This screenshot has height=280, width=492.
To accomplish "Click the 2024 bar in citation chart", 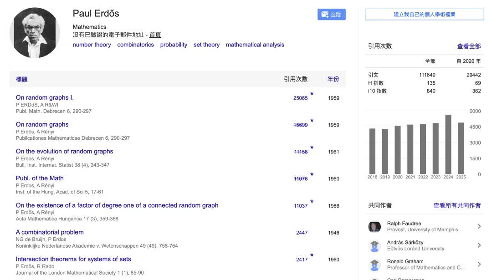I will coord(448,144).
